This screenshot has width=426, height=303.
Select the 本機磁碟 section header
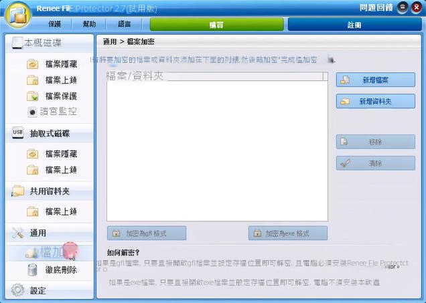click(x=50, y=43)
